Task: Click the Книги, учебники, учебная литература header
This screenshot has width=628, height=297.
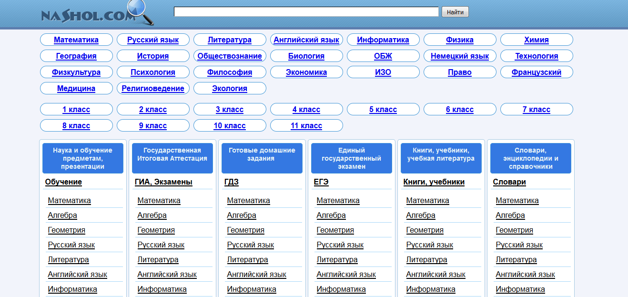Action: (x=441, y=158)
